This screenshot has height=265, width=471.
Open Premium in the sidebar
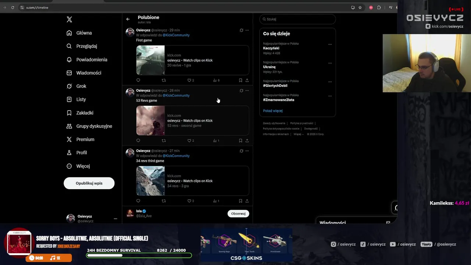(x=80, y=139)
